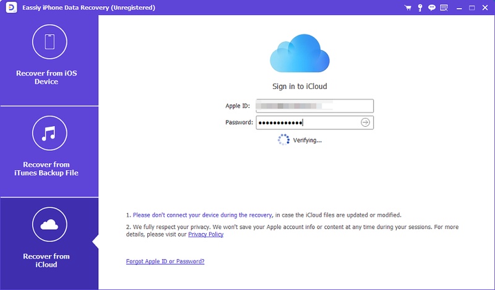Focus the Apple ID input field
The height and width of the screenshot is (290, 495).
pyautogui.click(x=315, y=106)
